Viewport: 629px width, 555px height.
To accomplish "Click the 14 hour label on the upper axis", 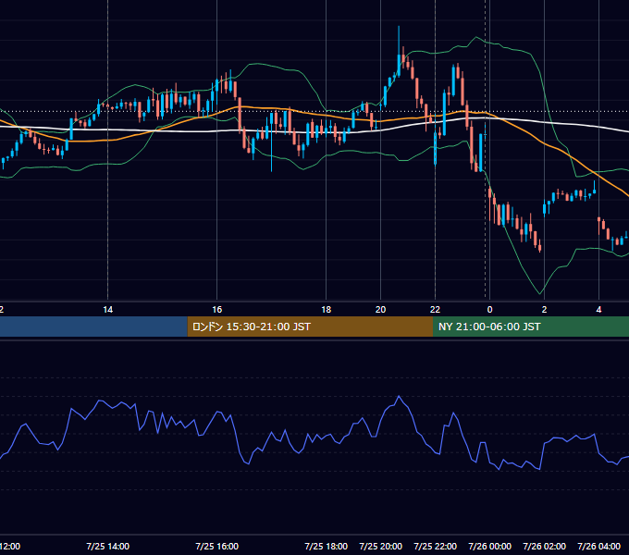I will pyautogui.click(x=108, y=310).
